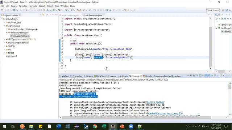
Task: Collapse the differentAssertions package
Action: pos(7,32)
